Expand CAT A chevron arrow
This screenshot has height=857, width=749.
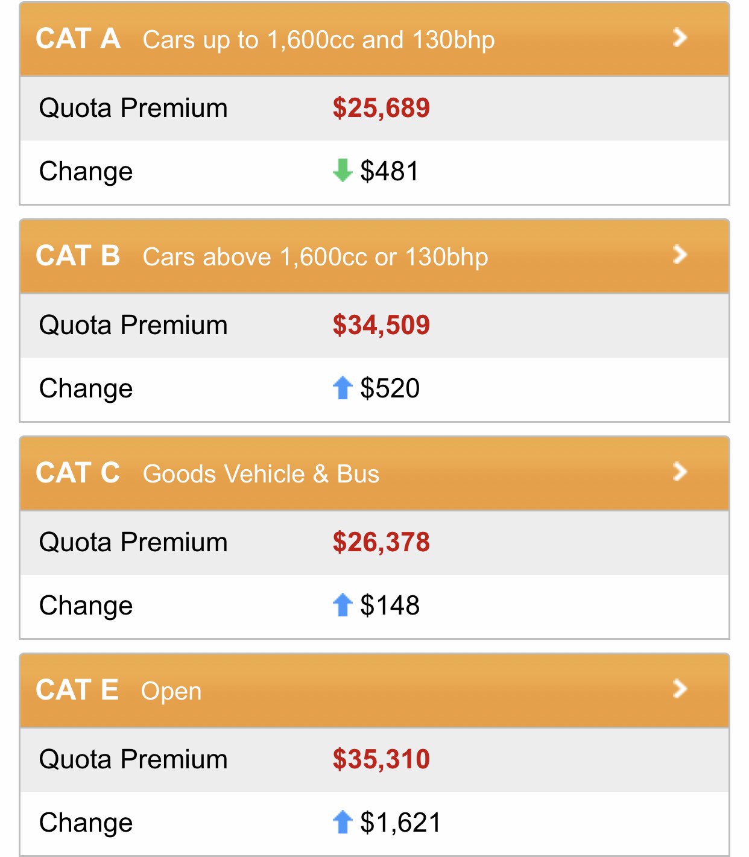coord(680,38)
